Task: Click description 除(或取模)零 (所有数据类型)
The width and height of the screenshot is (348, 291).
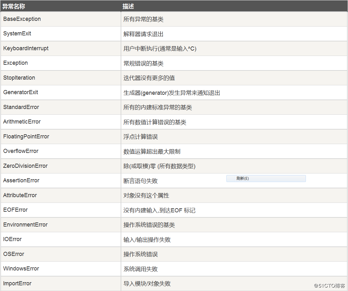Action: click(159, 166)
